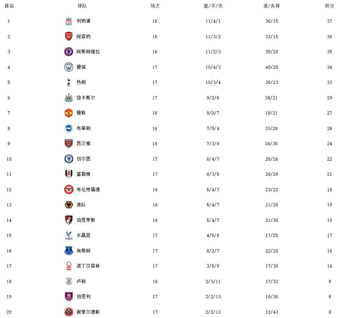Screen dimensions: 339x318
Task: Click the Manchester United crest icon
Action: (69, 113)
